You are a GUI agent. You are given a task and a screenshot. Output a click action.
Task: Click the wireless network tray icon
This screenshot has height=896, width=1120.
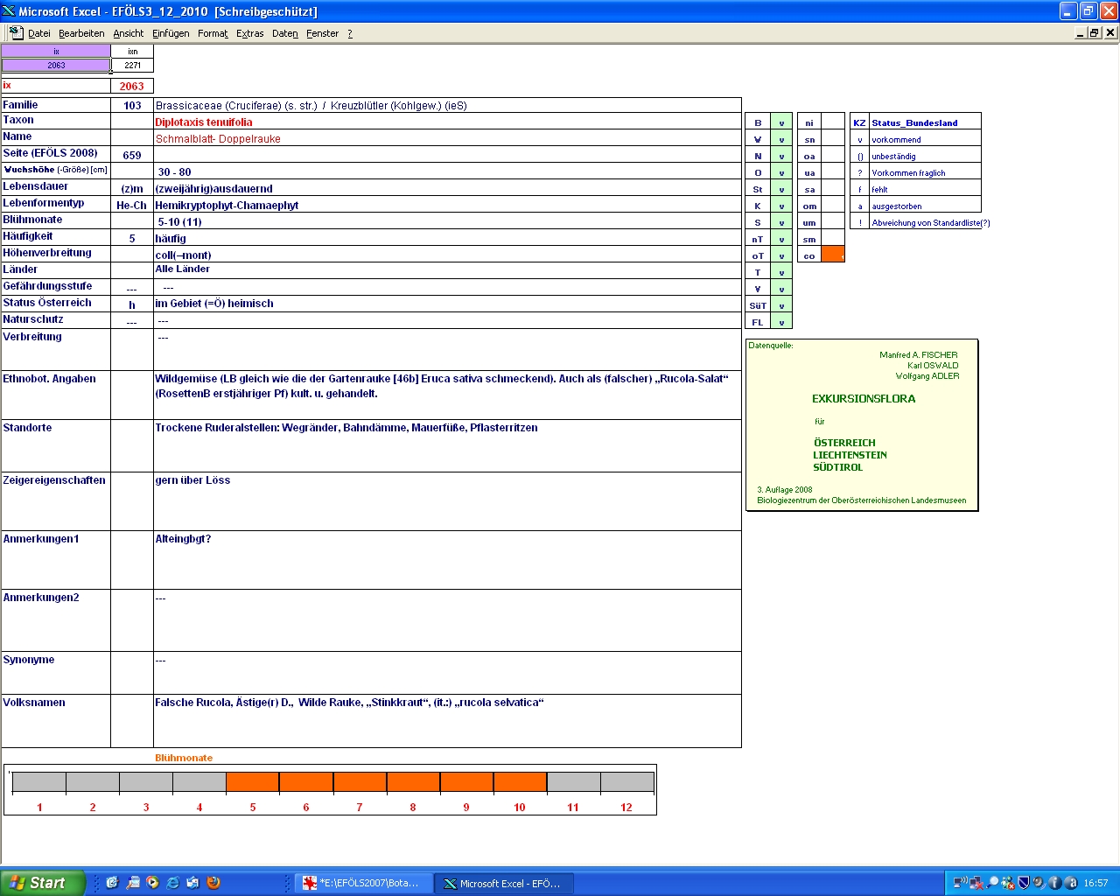click(x=961, y=883)
